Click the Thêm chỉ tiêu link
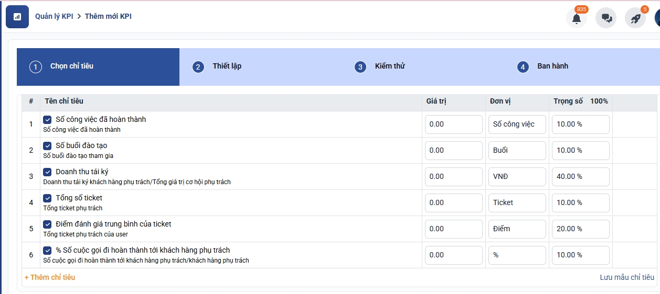Screen dimensions: 660x294 pos(50,277)
